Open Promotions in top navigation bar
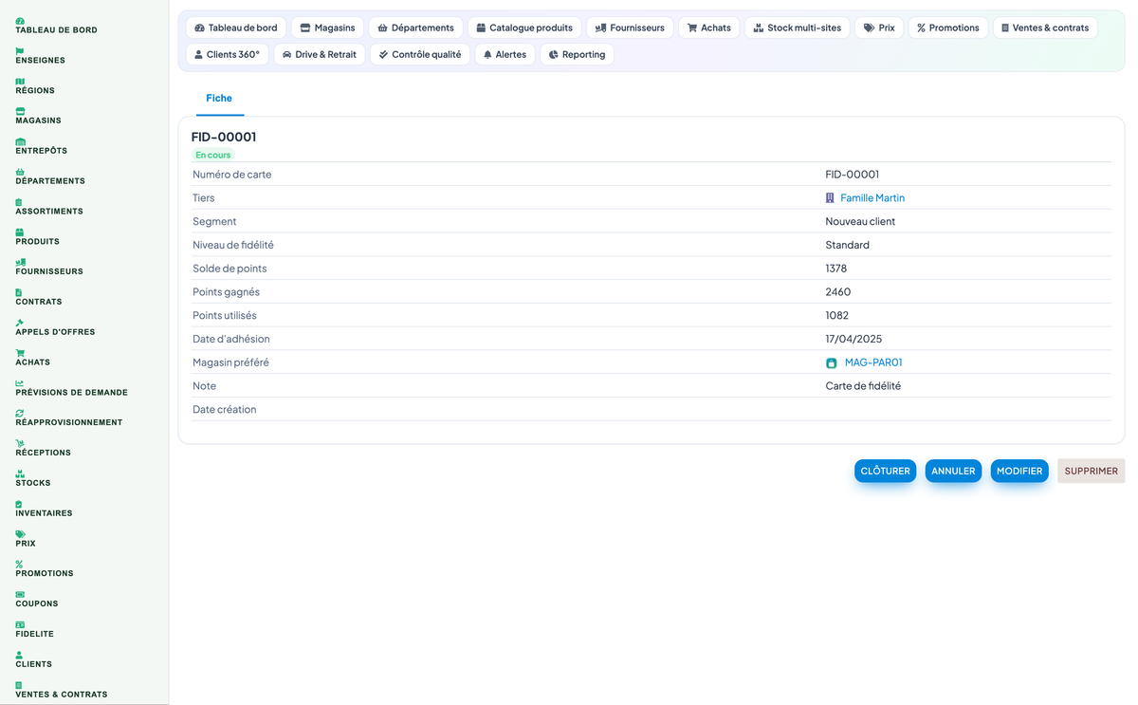This screenshot has height=705, width=1138. pyautogui.click(x=948, y=28)
